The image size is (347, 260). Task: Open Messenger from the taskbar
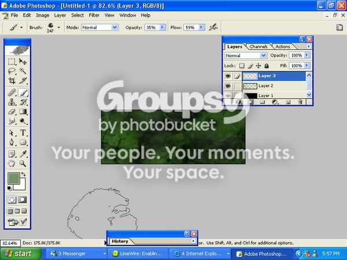coord(77,254)
